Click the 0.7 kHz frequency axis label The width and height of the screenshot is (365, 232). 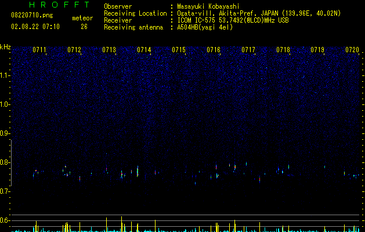point(5,191)
